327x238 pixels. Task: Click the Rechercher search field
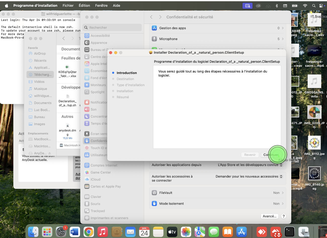tap(112, 28)
